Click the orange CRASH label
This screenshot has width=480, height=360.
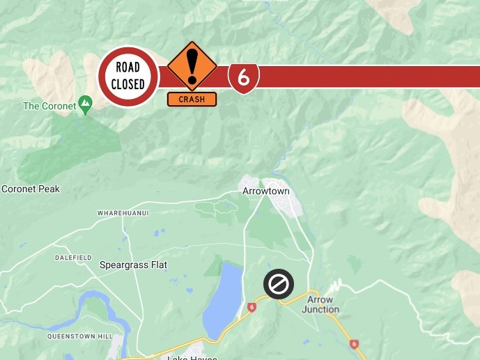click(x=192, y=100)
